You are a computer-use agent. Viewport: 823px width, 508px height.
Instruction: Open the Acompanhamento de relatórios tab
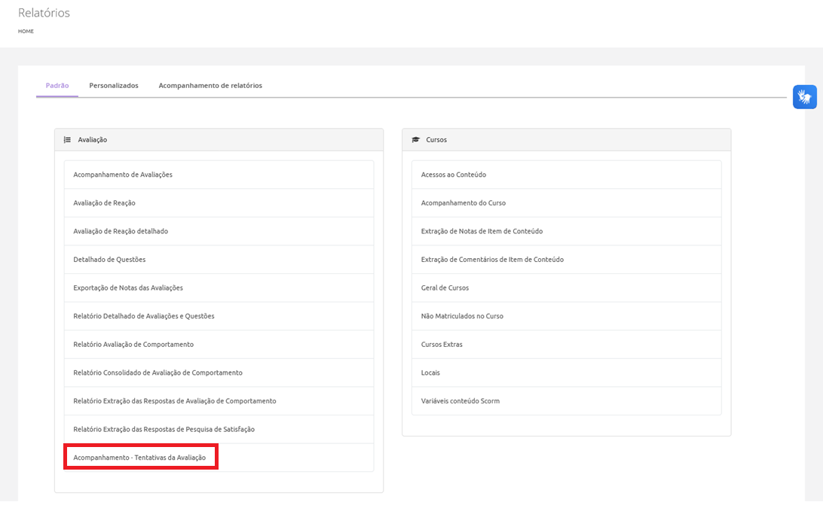coord(210,86)
